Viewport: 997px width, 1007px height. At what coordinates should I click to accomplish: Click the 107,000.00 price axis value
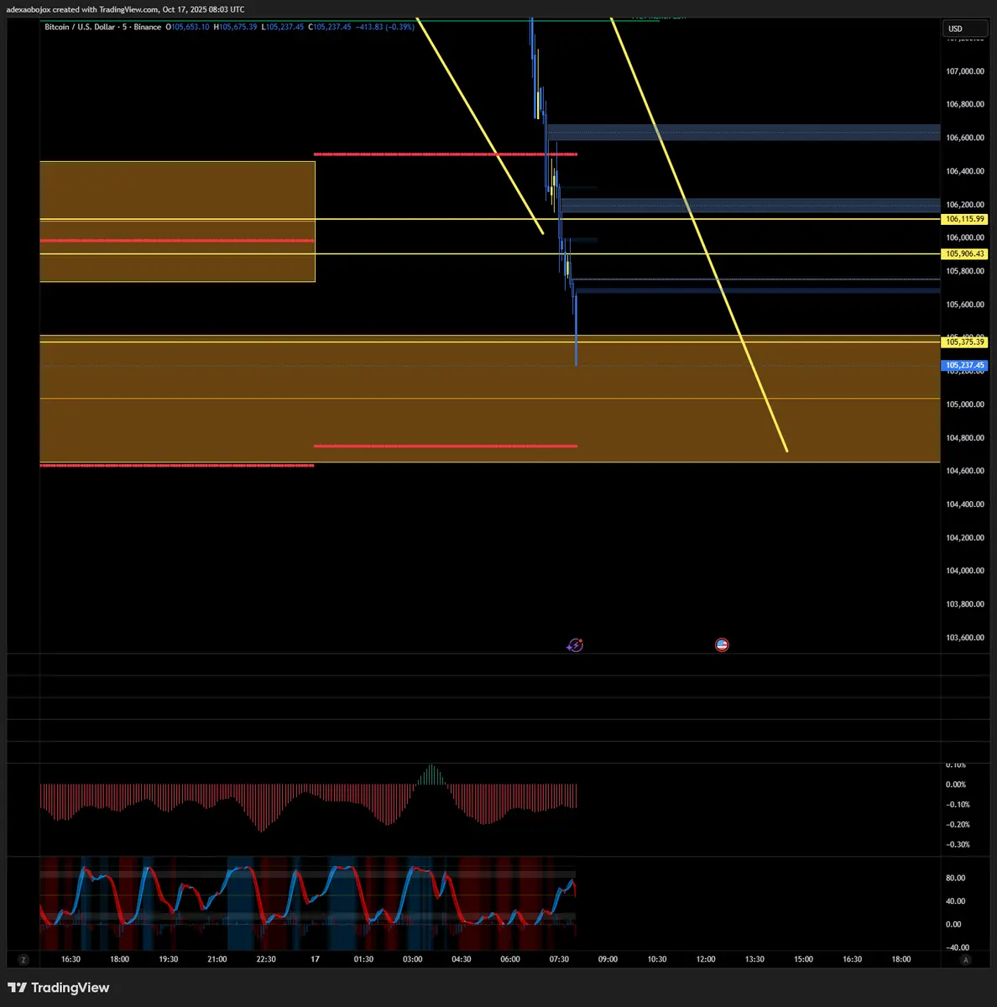[965, 71]
